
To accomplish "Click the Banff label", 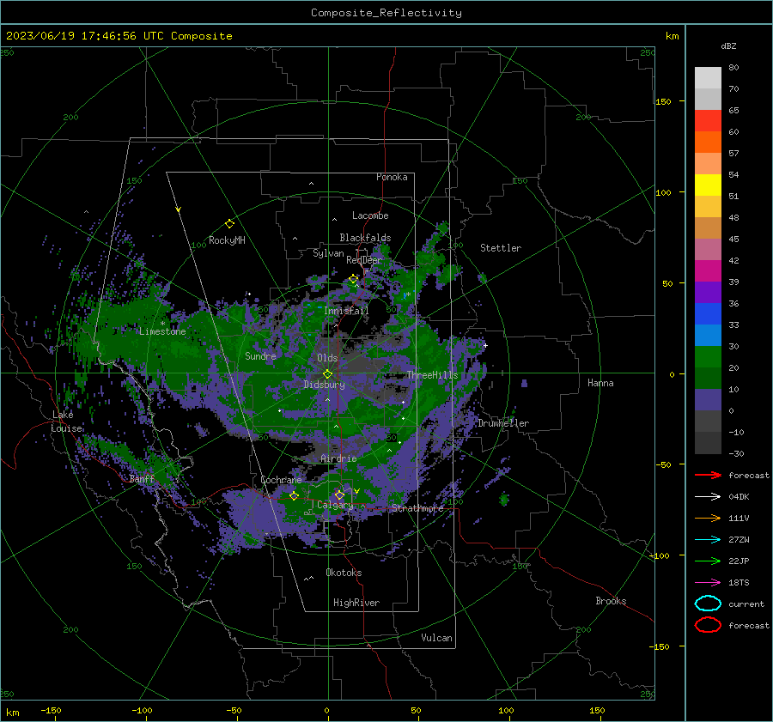I will pos(142,479).
